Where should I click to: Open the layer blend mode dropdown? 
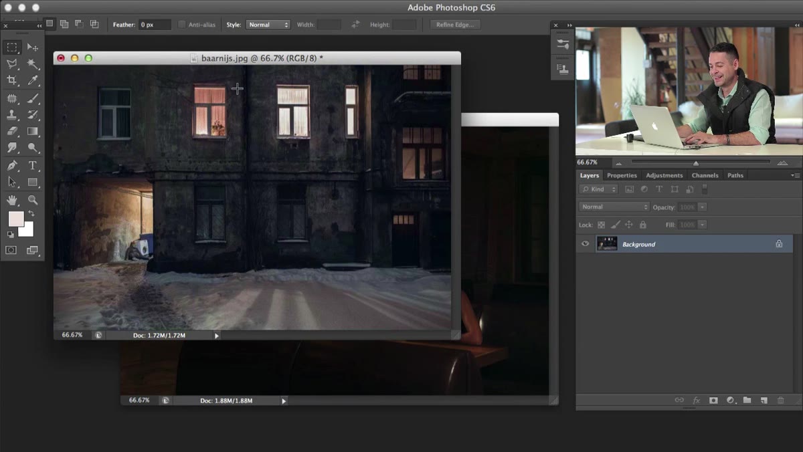(614, 207)
